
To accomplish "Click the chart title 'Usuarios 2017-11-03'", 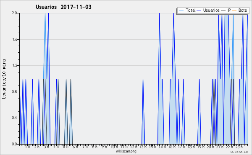I will 63,7.
